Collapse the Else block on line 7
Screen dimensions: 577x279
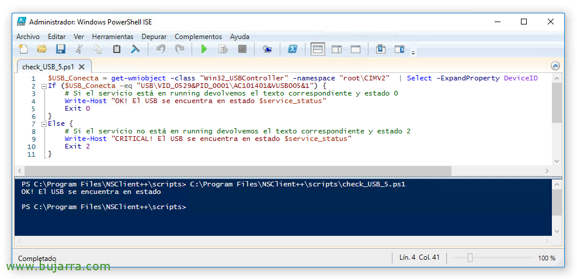(x=44, y=124)
